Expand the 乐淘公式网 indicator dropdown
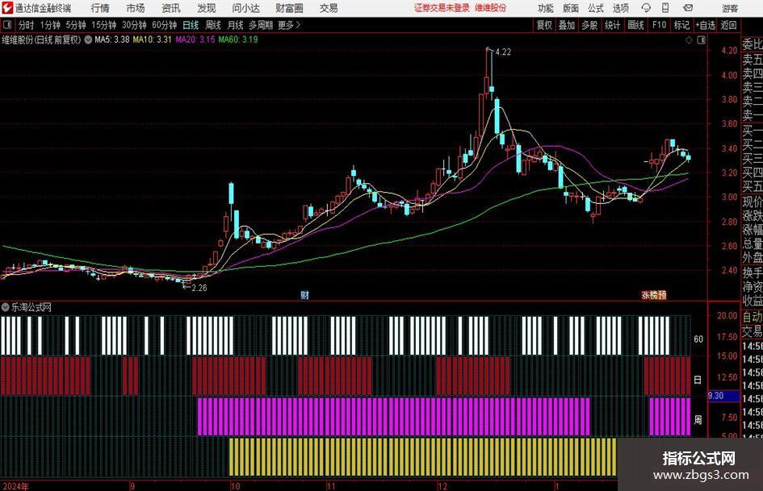This screenshot has width=763, height=491. (x=6, y=307)
